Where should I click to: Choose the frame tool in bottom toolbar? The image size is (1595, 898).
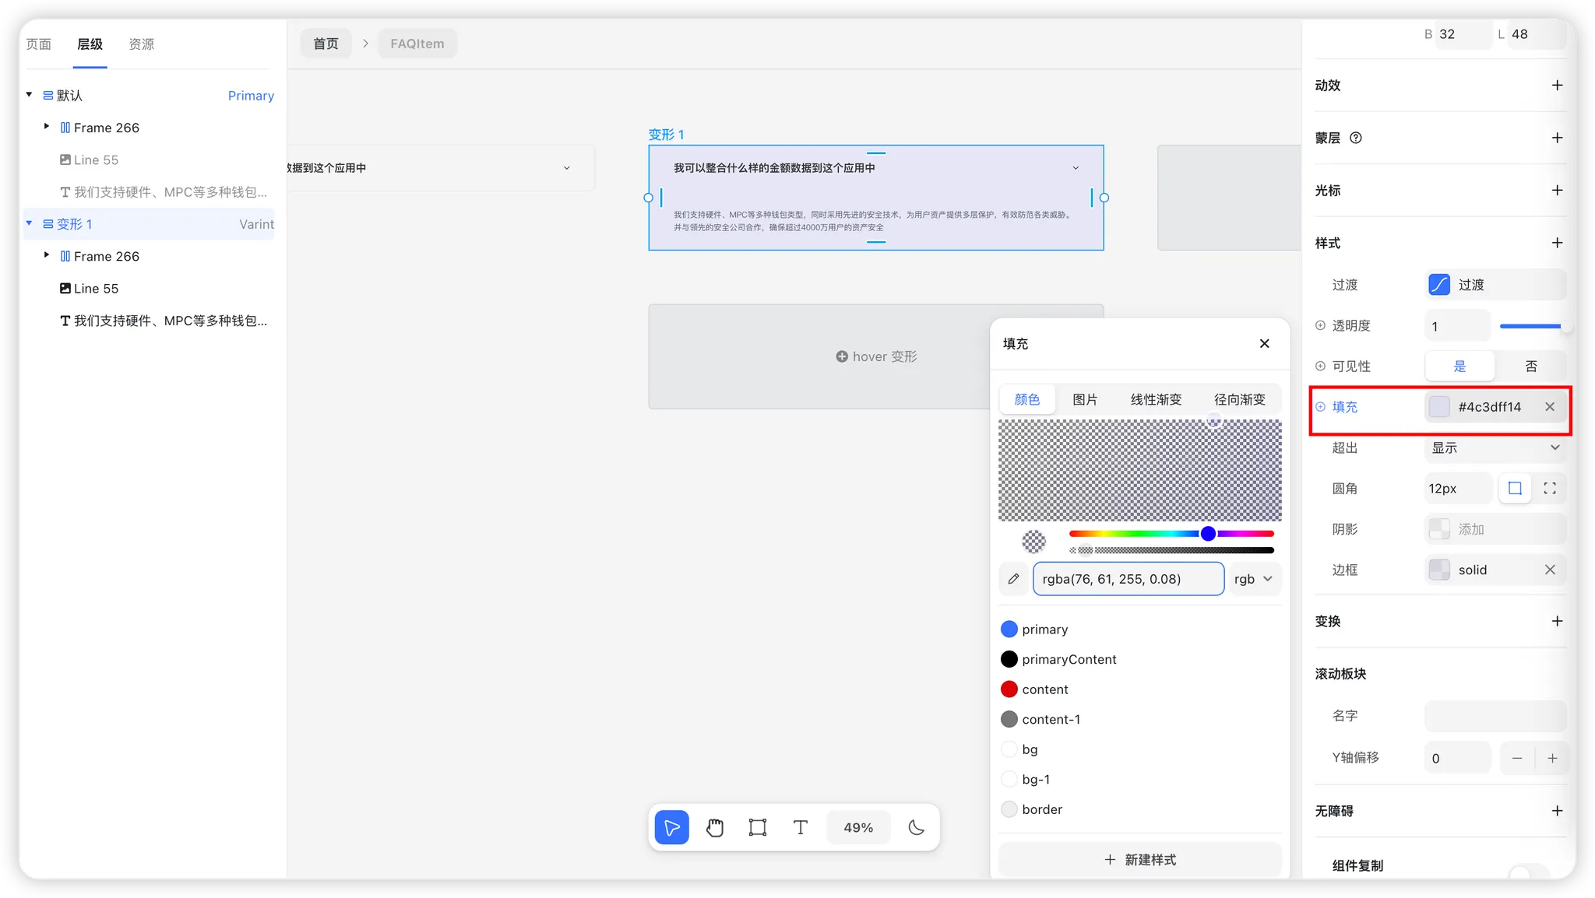(x=757, y=827)
